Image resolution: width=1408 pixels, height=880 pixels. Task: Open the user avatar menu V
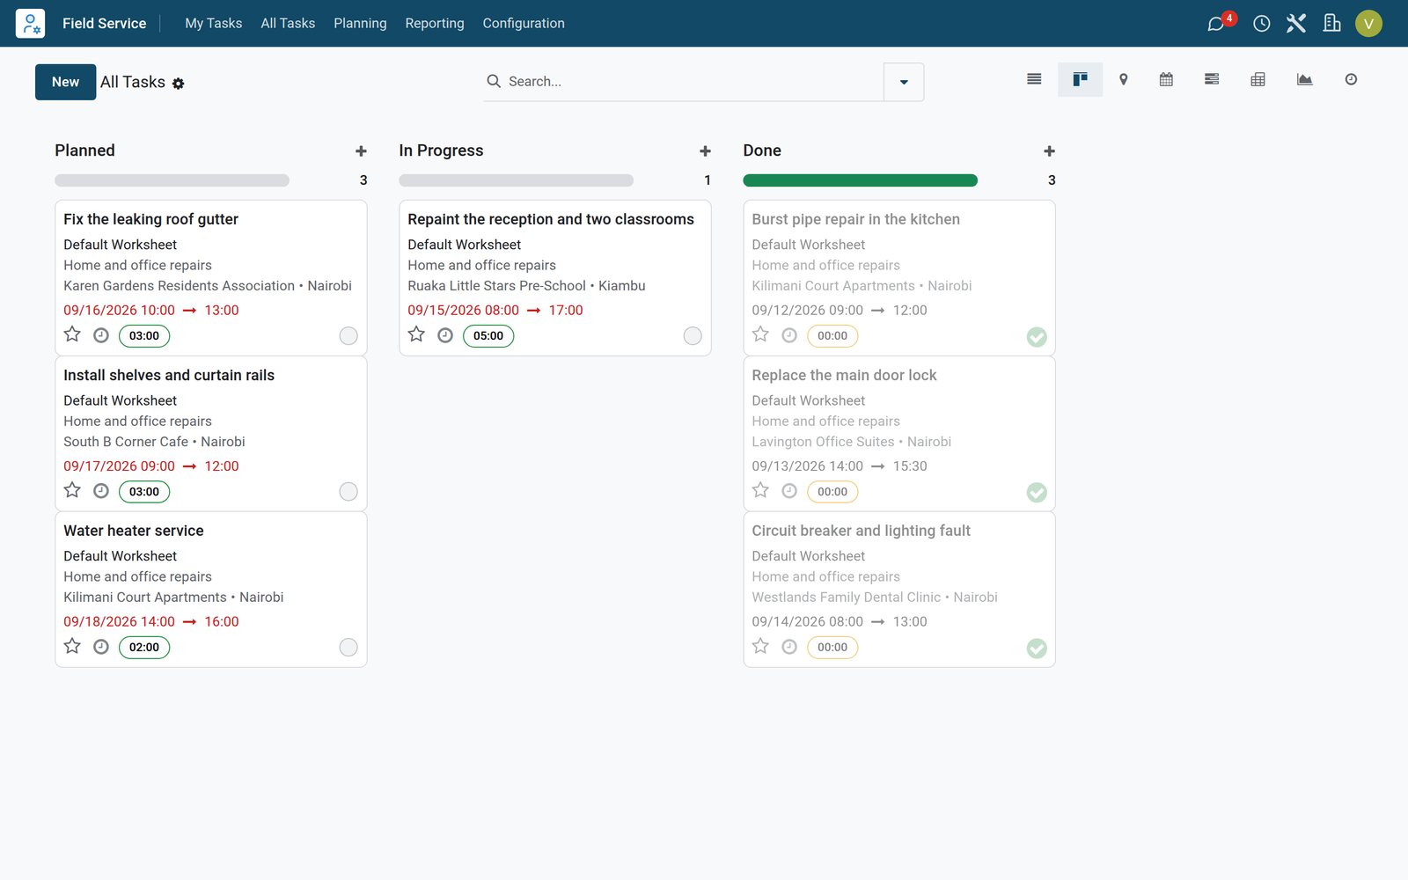coord(1368,24)
